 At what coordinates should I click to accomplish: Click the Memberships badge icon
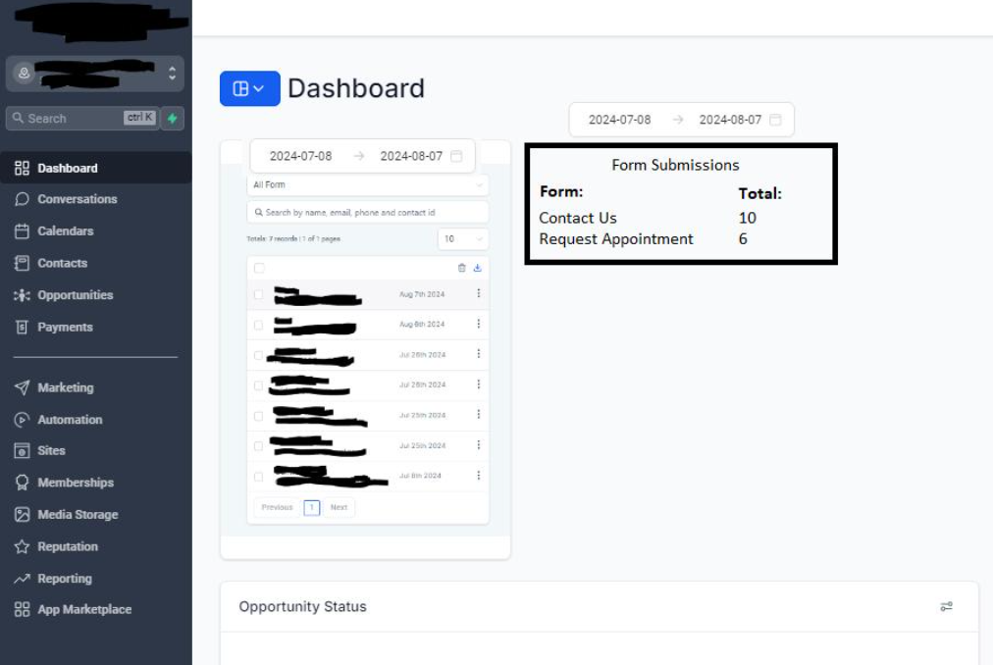coord(23,483)
